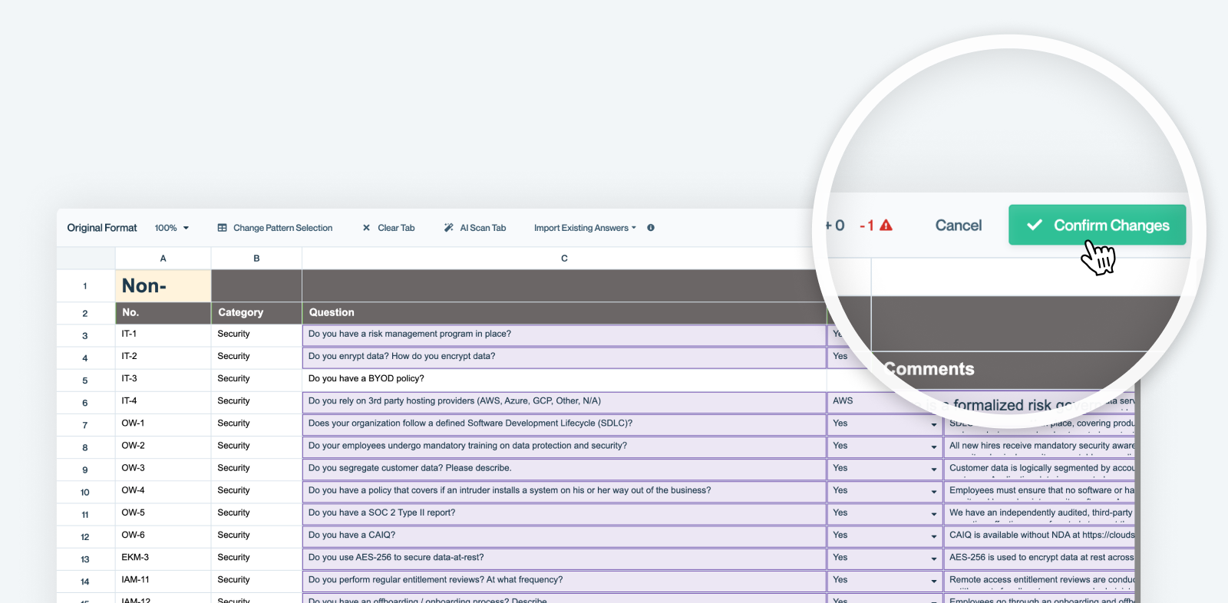This screenshot has width=1228, height=603.
Task: Select column A header
Action: 163,259
